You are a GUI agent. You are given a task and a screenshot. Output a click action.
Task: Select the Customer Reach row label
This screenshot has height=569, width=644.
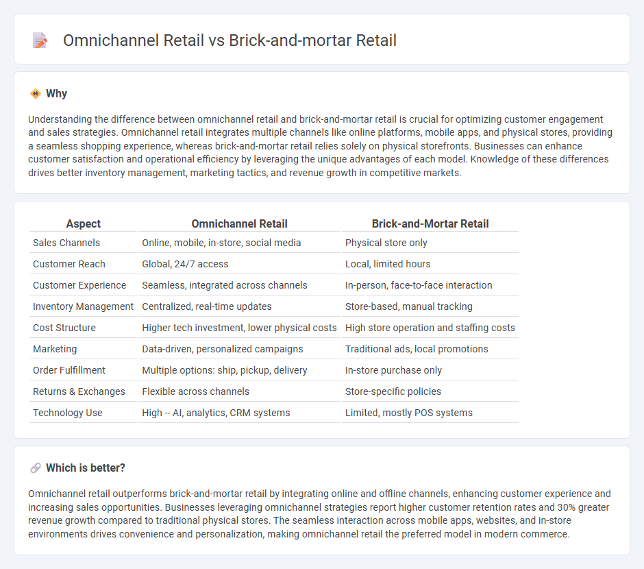coord(69,264)
